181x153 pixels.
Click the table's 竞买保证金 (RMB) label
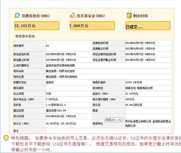[x=24, y=99]
